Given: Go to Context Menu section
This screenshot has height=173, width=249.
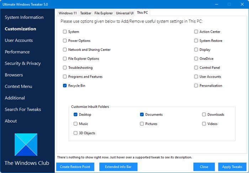Looking at the screenshot, I should pos(18,86).
